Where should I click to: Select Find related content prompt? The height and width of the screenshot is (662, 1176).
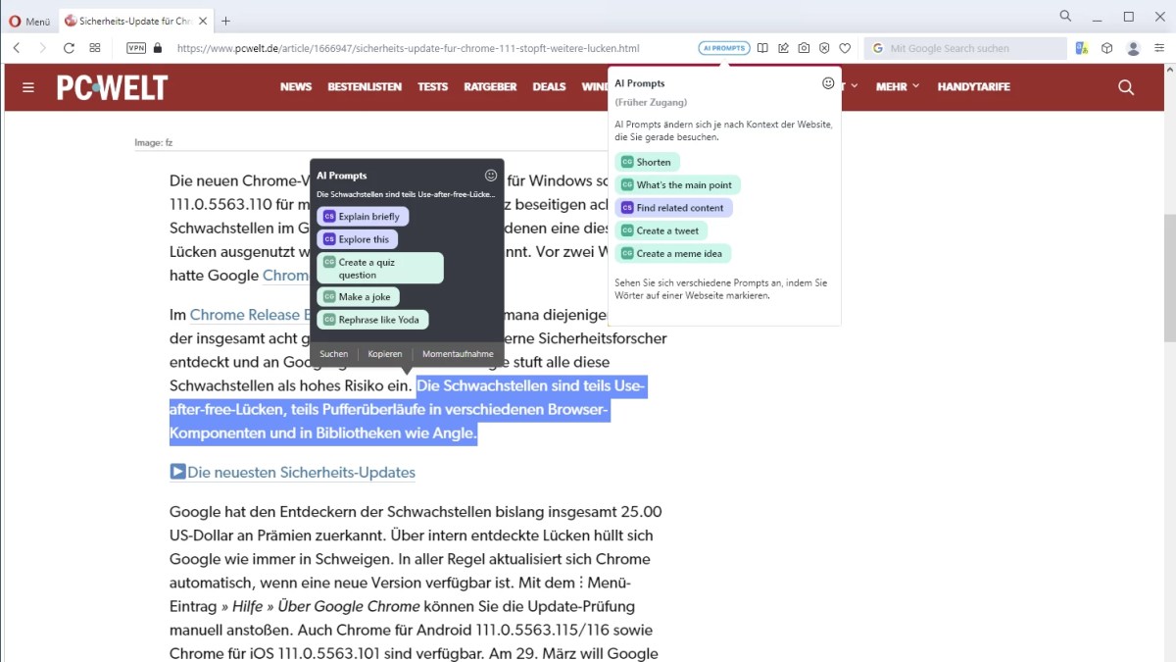tap(673, 208)
